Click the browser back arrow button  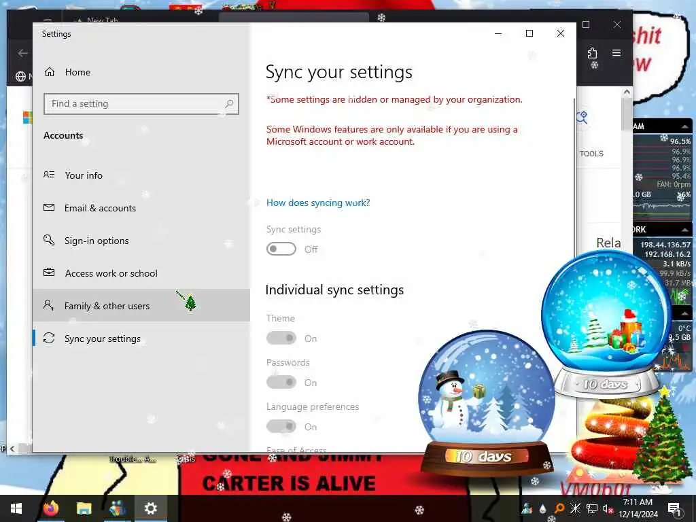(22, 53)
